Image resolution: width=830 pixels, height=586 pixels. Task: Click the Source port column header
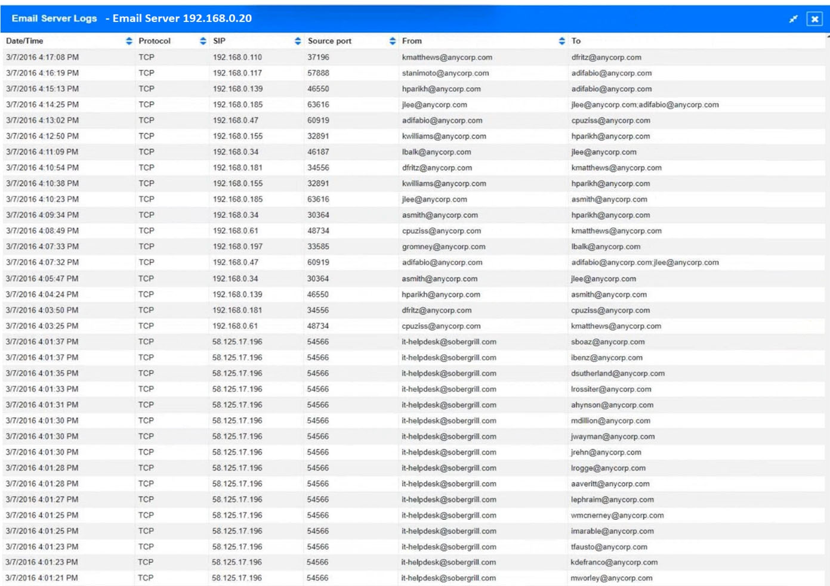(329, 41)
